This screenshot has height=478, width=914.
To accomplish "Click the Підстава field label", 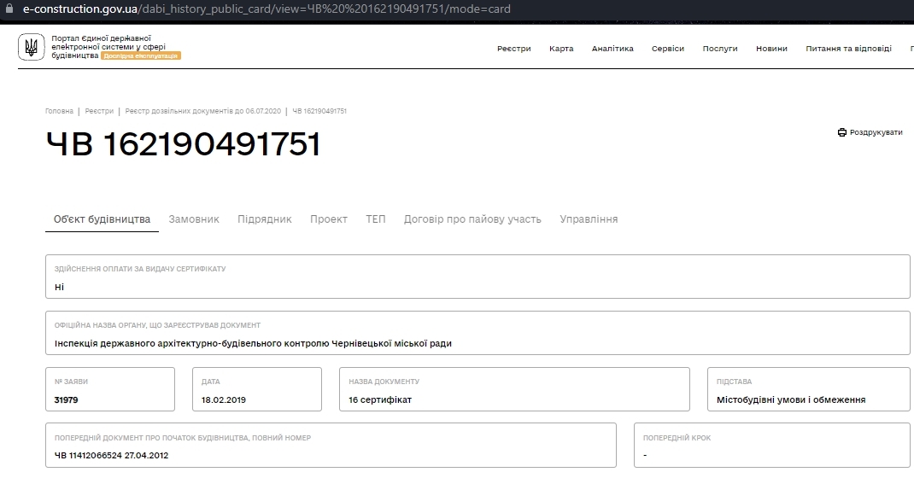I will (x=734, y=382).
